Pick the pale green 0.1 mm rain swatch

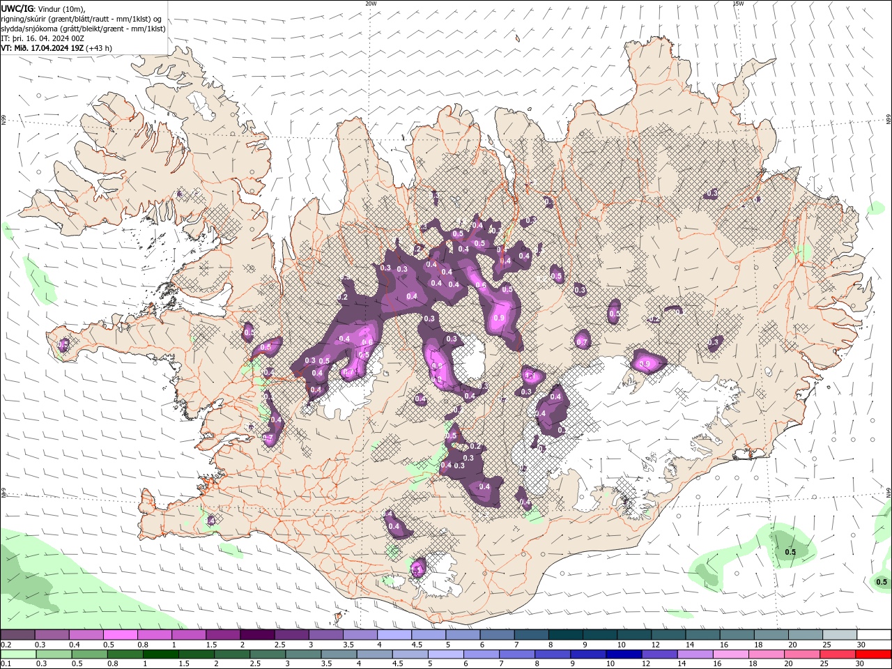pos(18,654)
